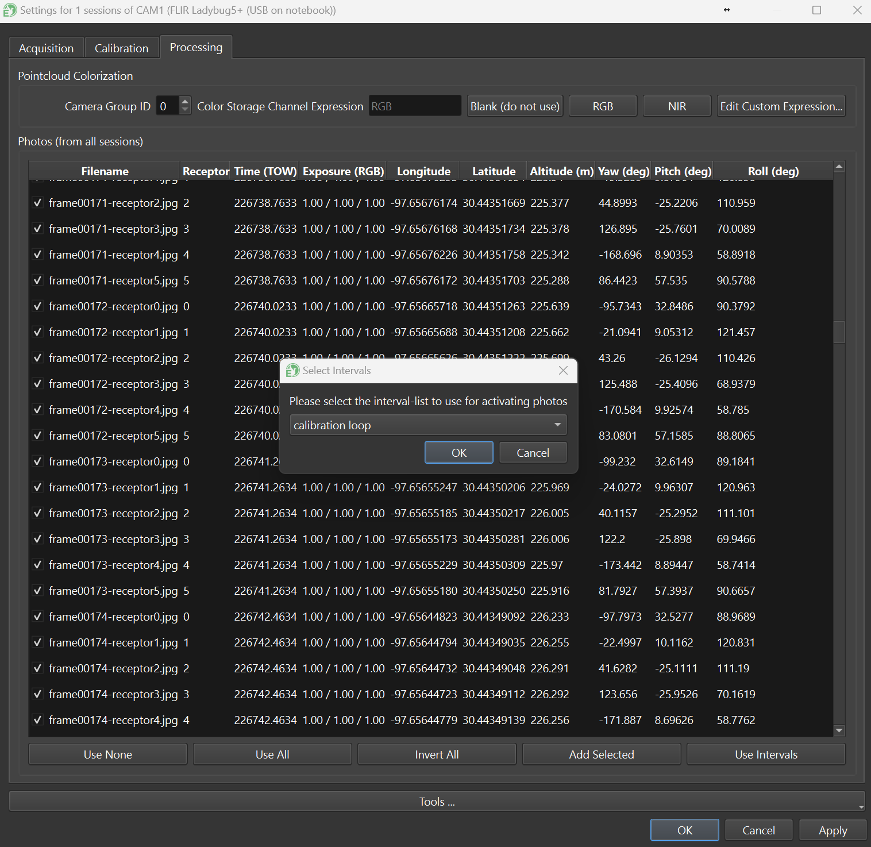
Task: Uncheck frame00171-receptor2.jpg checkbox
Action: tap(38, 203)
